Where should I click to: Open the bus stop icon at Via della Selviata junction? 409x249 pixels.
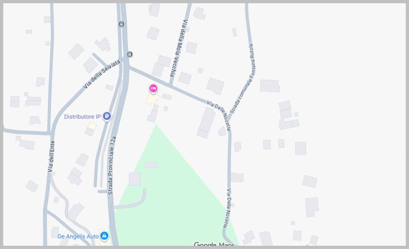coord(130,54)
